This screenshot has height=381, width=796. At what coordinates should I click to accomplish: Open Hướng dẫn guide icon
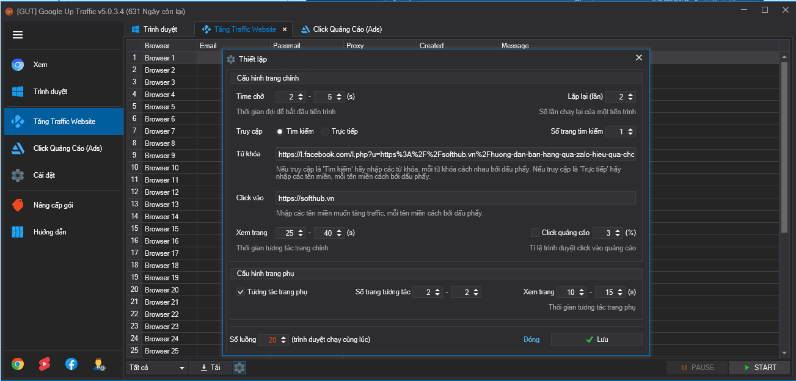coord(18,232)
